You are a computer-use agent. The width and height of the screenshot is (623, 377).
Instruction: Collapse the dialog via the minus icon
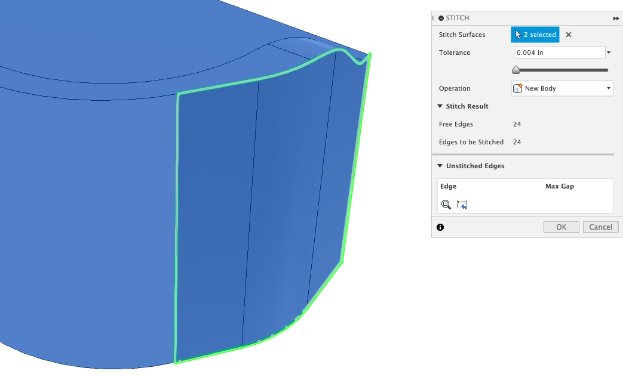440,18
